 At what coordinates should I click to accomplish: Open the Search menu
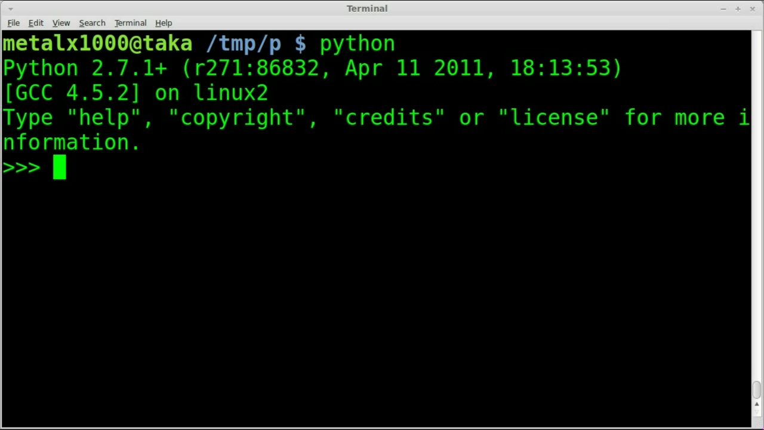92,23
